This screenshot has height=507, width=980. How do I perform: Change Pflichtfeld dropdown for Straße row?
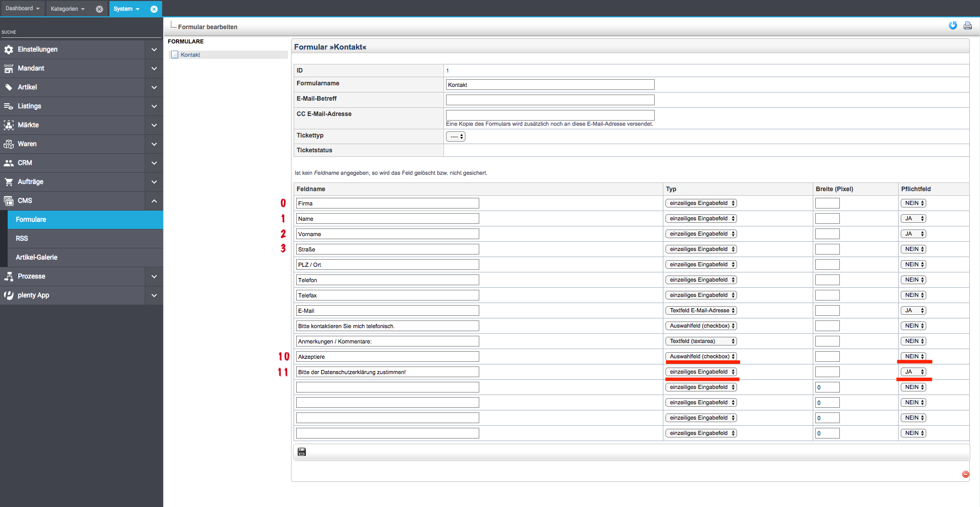click(x=914, y=249)
